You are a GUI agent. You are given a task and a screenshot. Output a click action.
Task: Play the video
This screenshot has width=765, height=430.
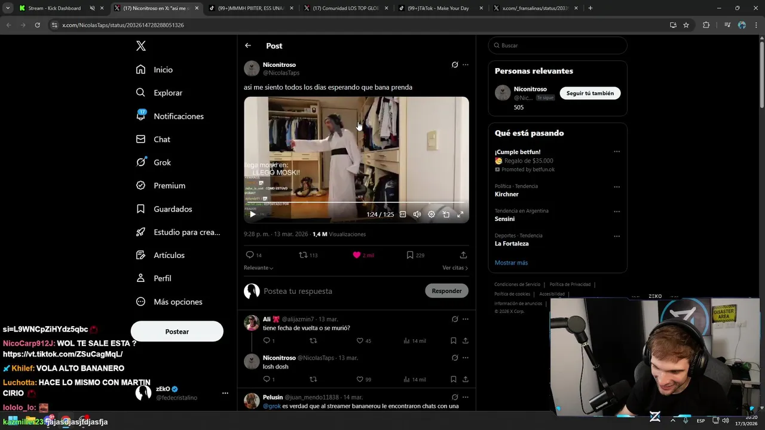tap(253, 214)
